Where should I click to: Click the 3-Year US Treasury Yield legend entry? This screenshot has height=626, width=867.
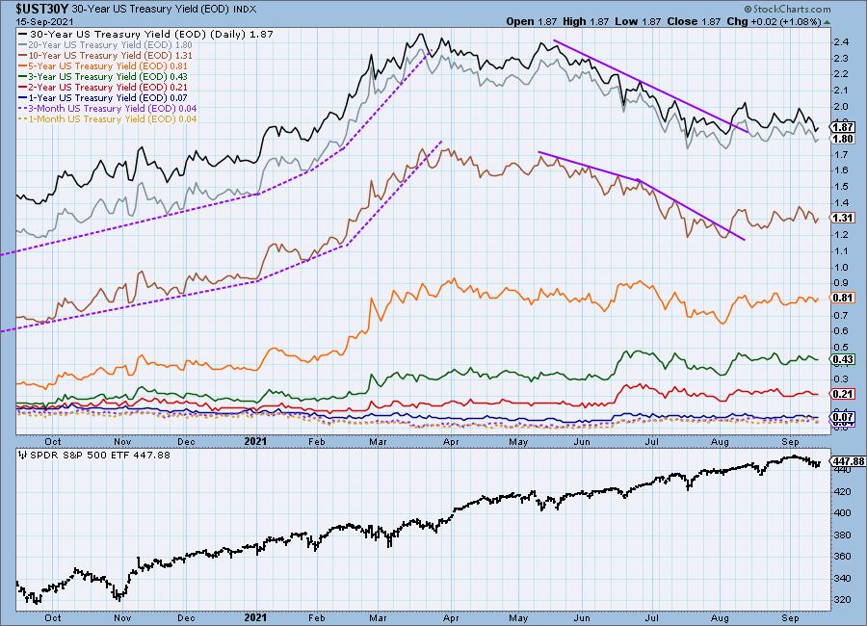coord(103,76)
